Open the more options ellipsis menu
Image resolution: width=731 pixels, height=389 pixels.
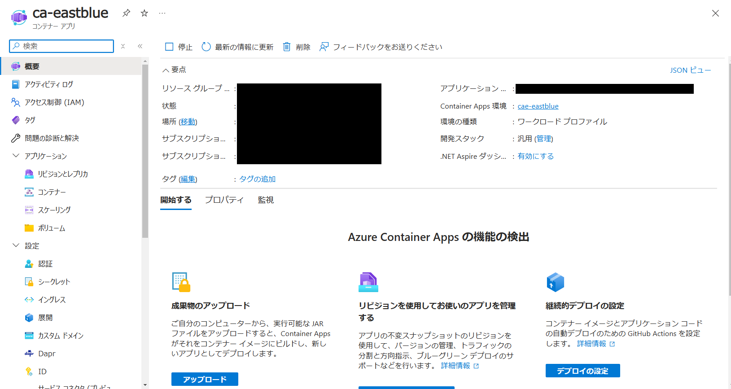pos(162,13)
